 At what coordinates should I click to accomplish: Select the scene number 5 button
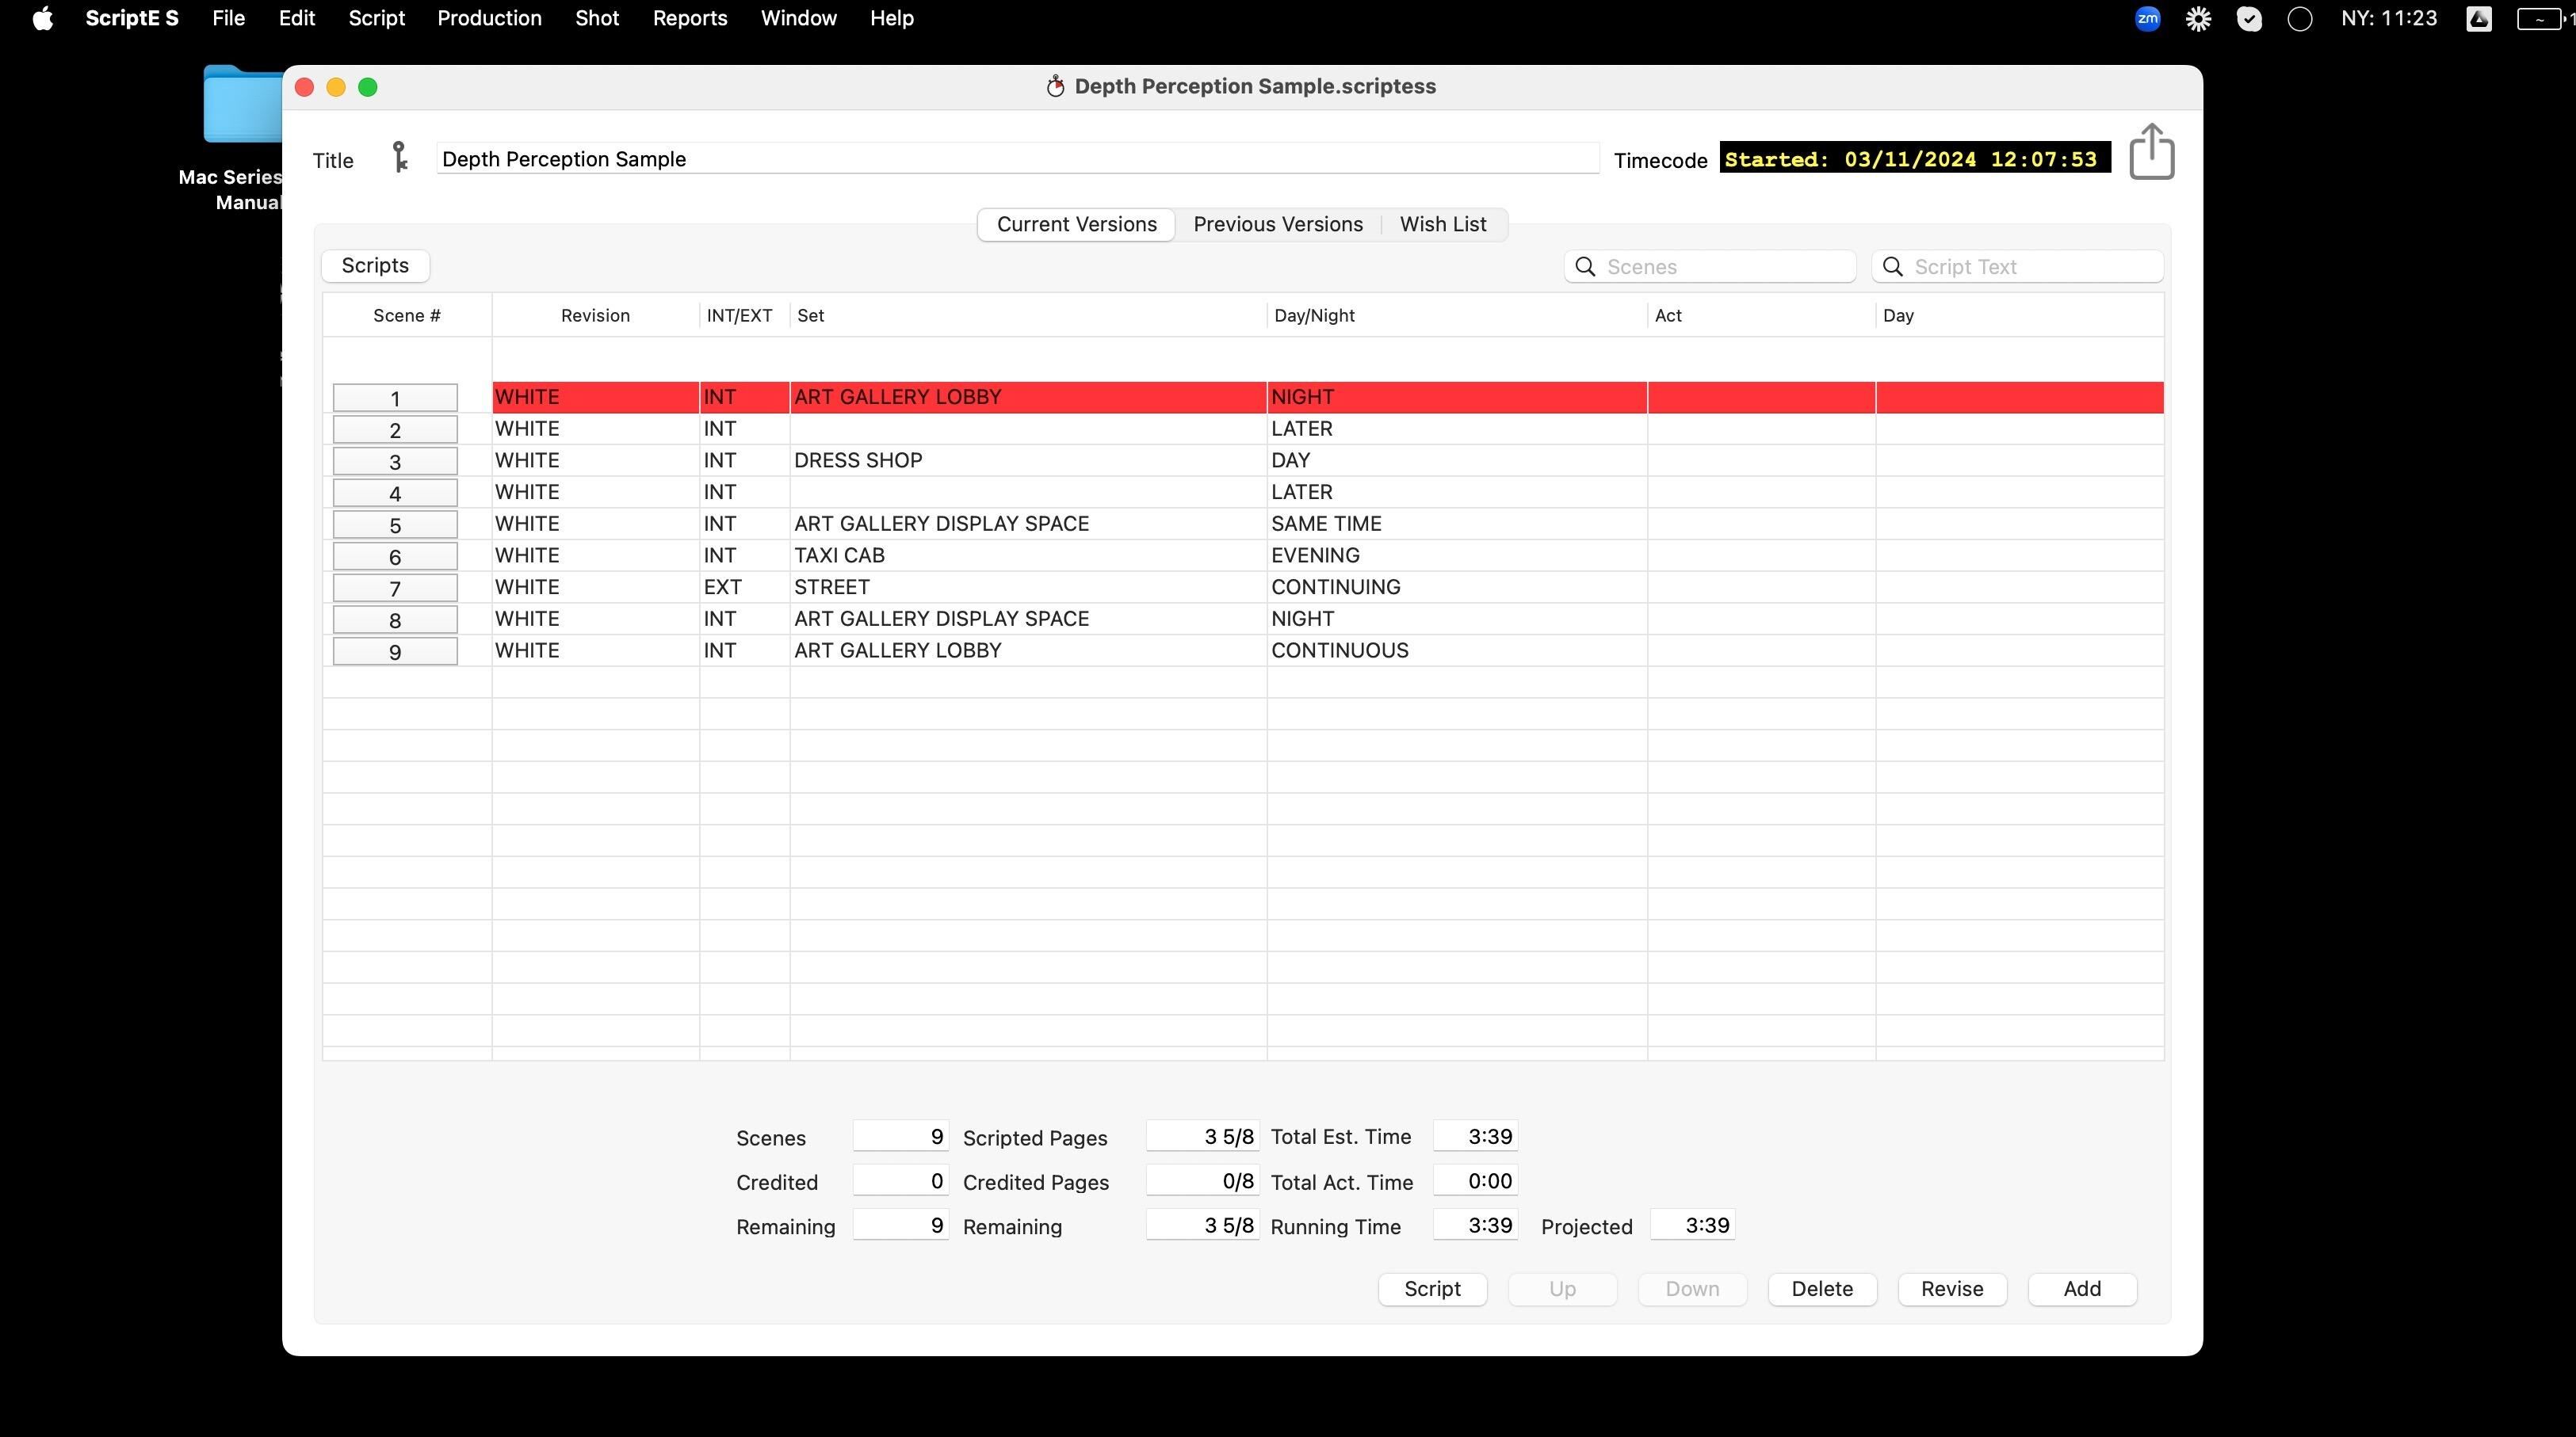(395, 524)
